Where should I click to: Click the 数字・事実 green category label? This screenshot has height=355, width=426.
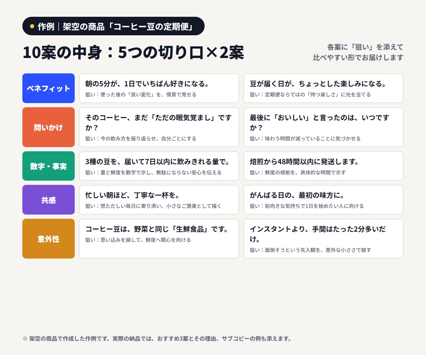click(x=49, y=166)
